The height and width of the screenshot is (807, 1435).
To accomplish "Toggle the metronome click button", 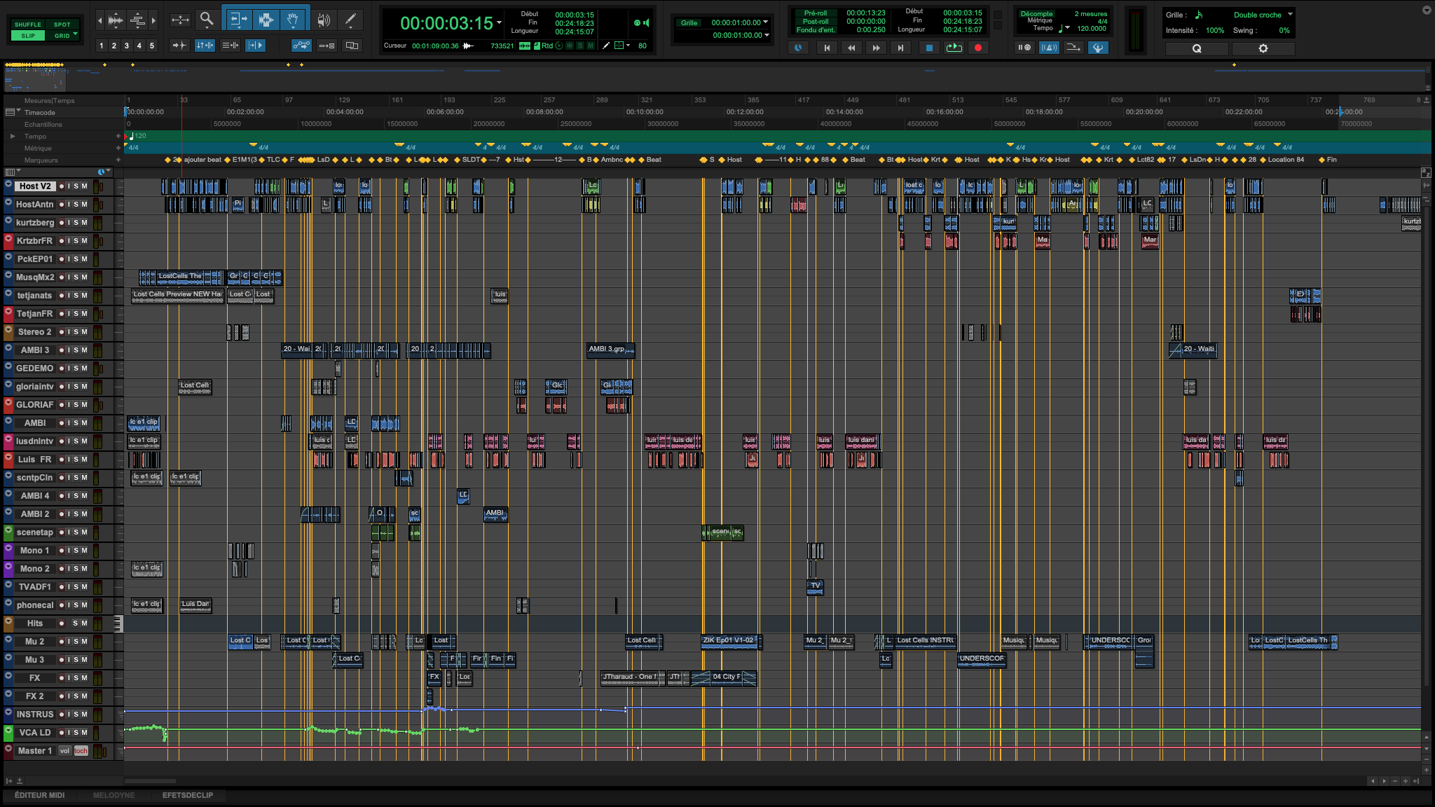I will coord(1049,48).
